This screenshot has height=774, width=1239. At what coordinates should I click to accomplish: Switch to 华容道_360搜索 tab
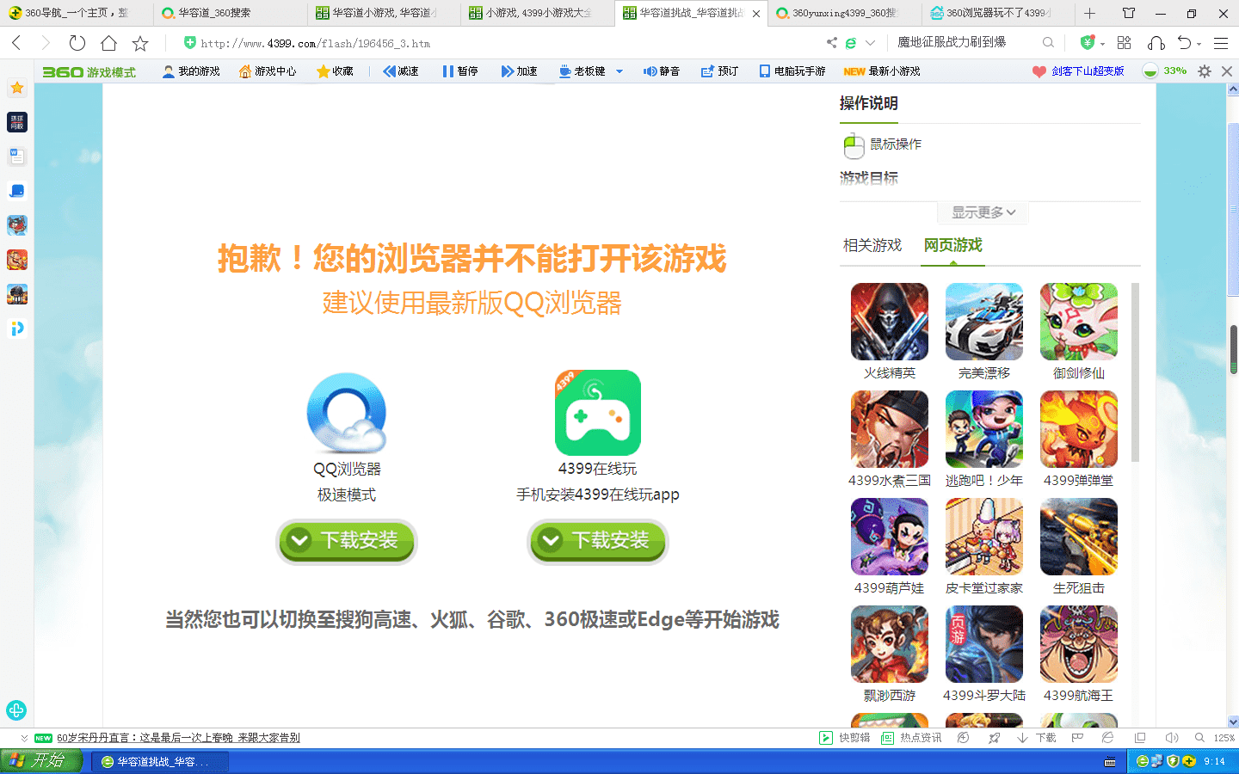pyautogui.click(x=230, y=13)
